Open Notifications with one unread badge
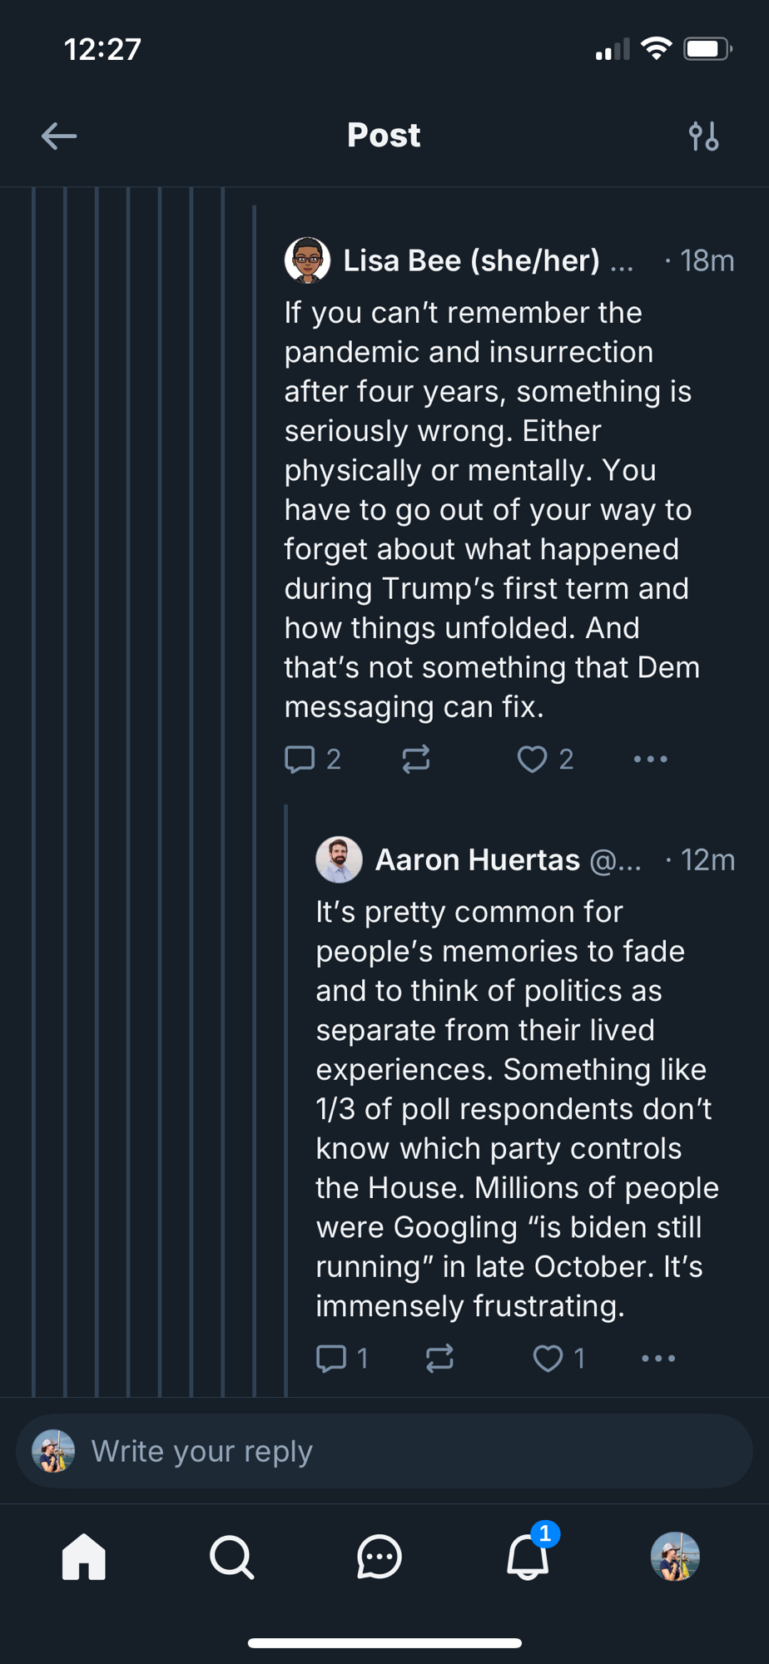Screen dimensions: 769x1664 [528, 1557]
